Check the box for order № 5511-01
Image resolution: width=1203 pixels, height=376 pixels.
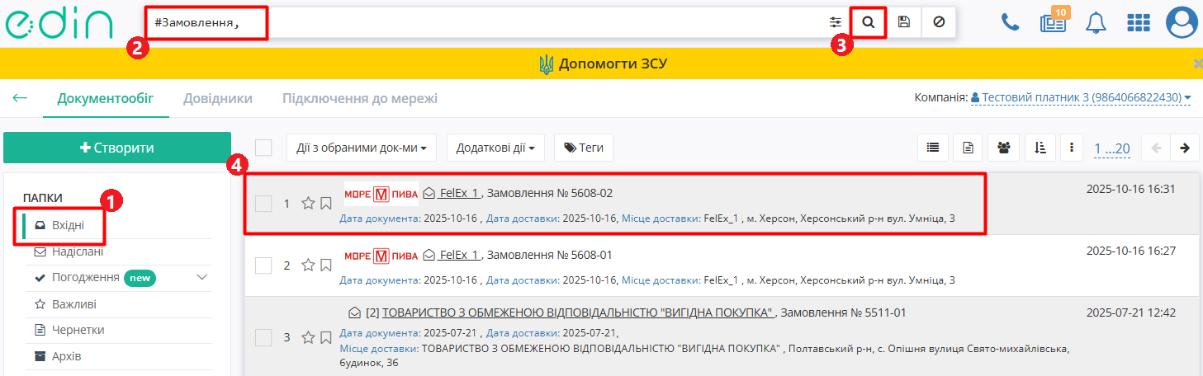point(263,337)
